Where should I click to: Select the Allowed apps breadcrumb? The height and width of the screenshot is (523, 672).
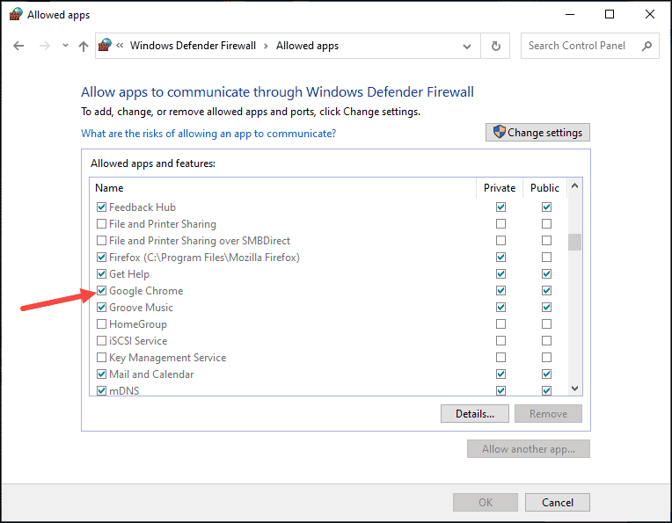[x=307, y=46]
